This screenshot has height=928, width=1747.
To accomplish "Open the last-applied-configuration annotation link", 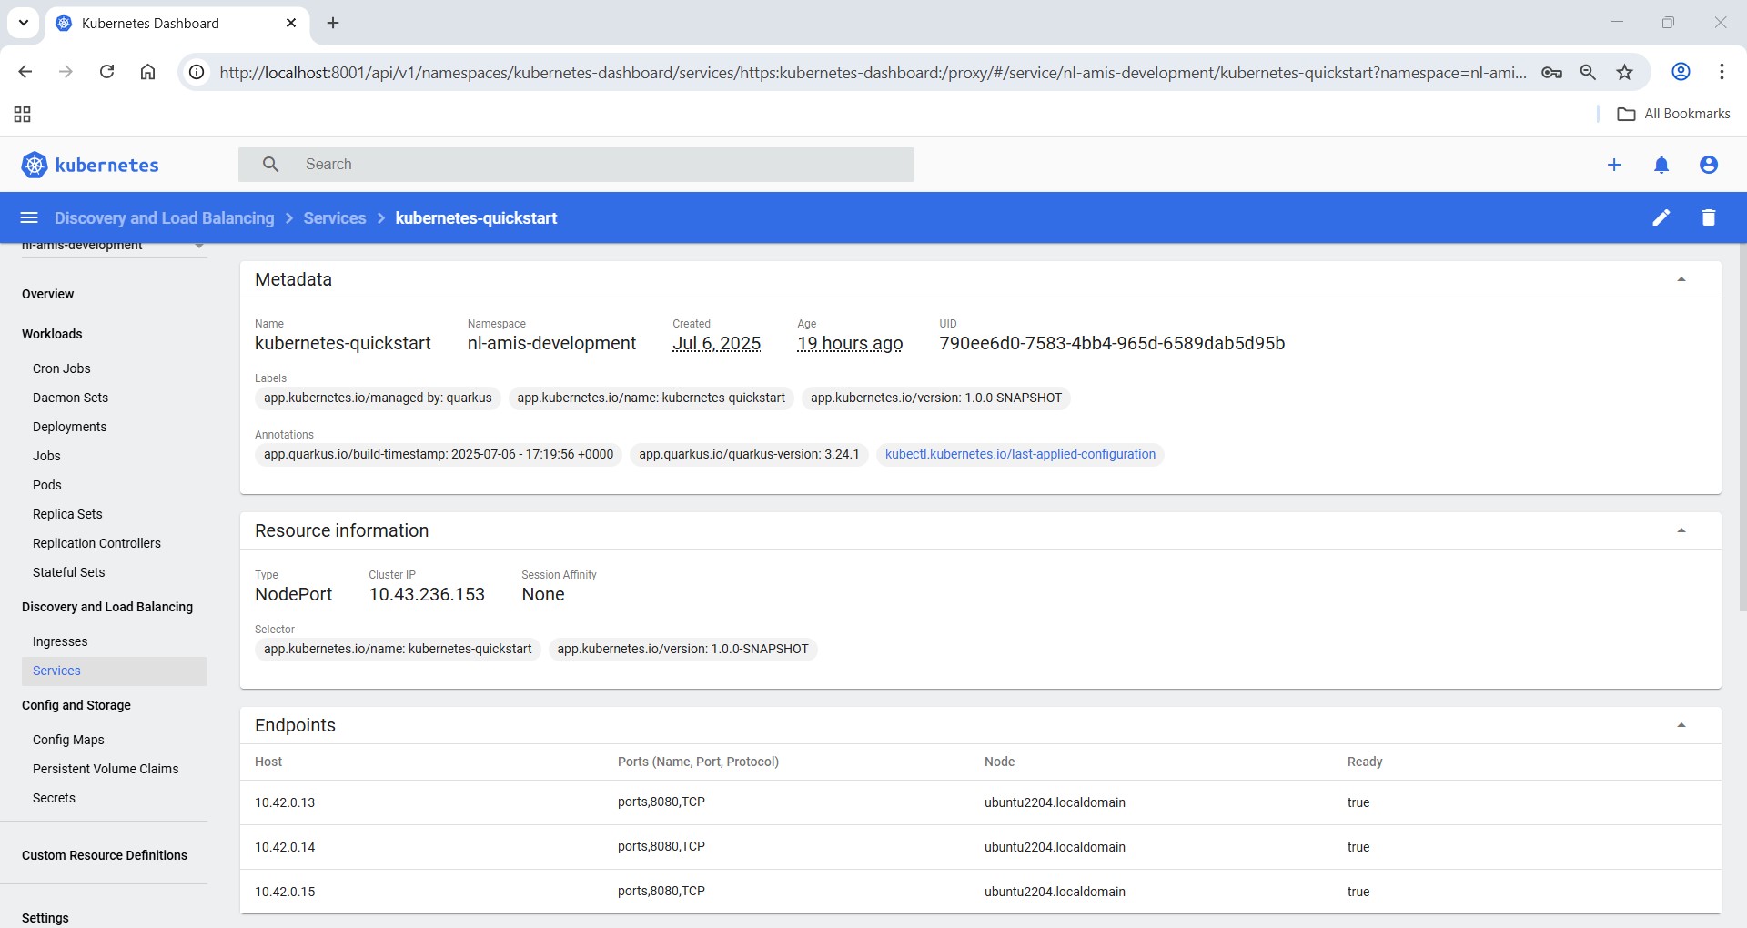I will click(1020, 454).
